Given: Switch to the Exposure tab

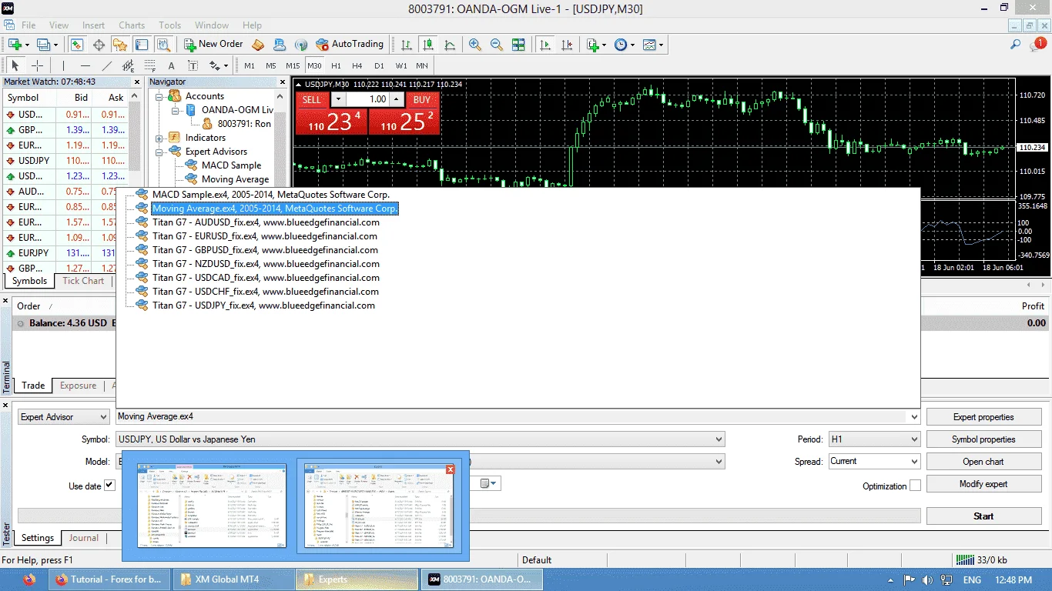Looking at the screenshot, I should coord(79,386).
